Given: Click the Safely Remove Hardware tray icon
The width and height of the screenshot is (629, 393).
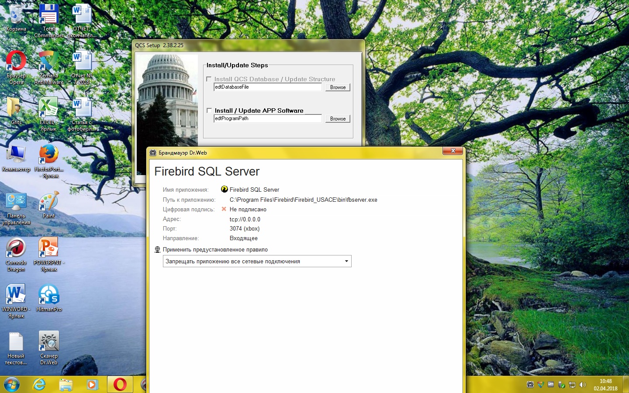Looking at the screenshot, I should (562, 385).
